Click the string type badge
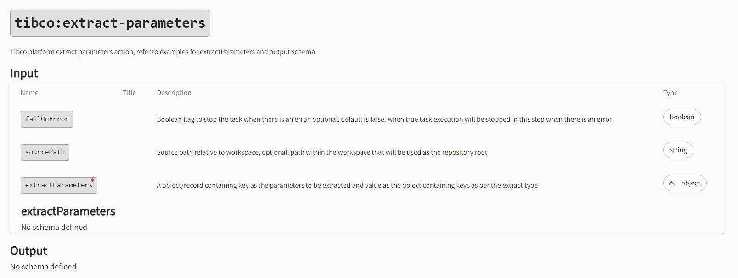The width and height of the screenshot is (738, 278). tap(678, 150)
